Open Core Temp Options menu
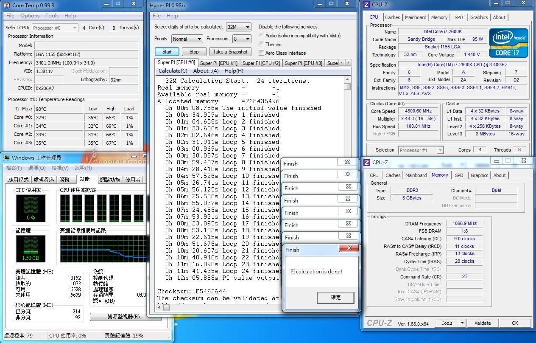This screenshot has width=536, height=343. click(30, 16)
